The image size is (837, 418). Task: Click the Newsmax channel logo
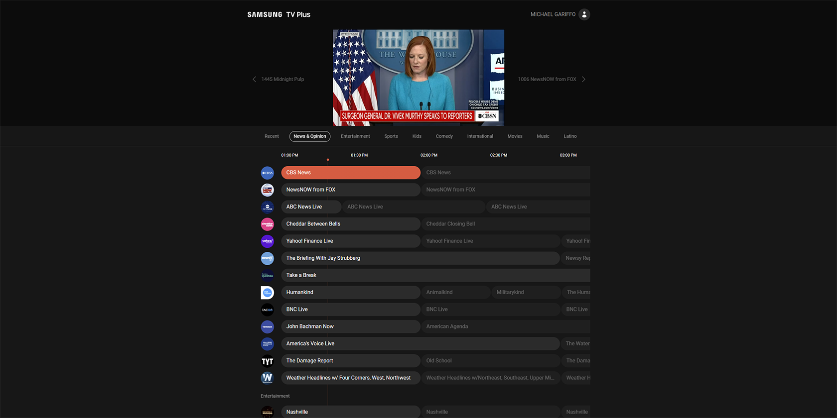(268, 327)
